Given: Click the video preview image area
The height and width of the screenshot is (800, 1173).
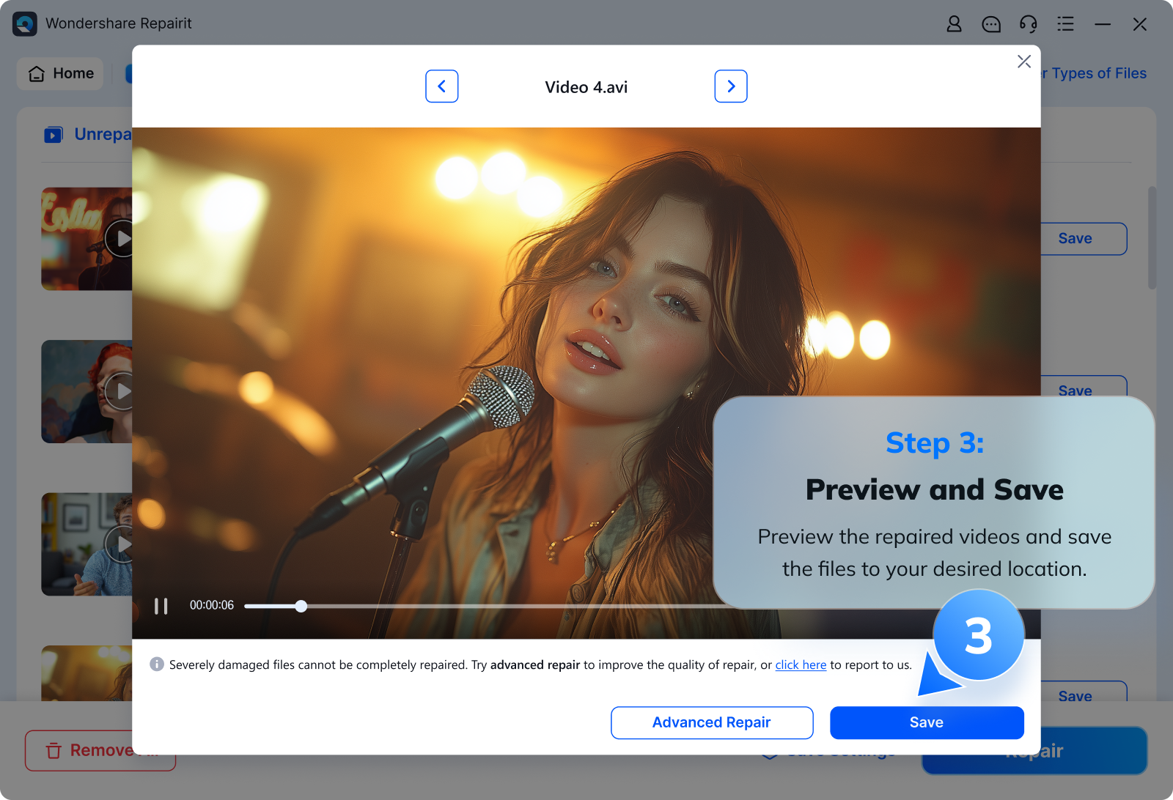Looking at the screenshot, I should tap(586, 383).
